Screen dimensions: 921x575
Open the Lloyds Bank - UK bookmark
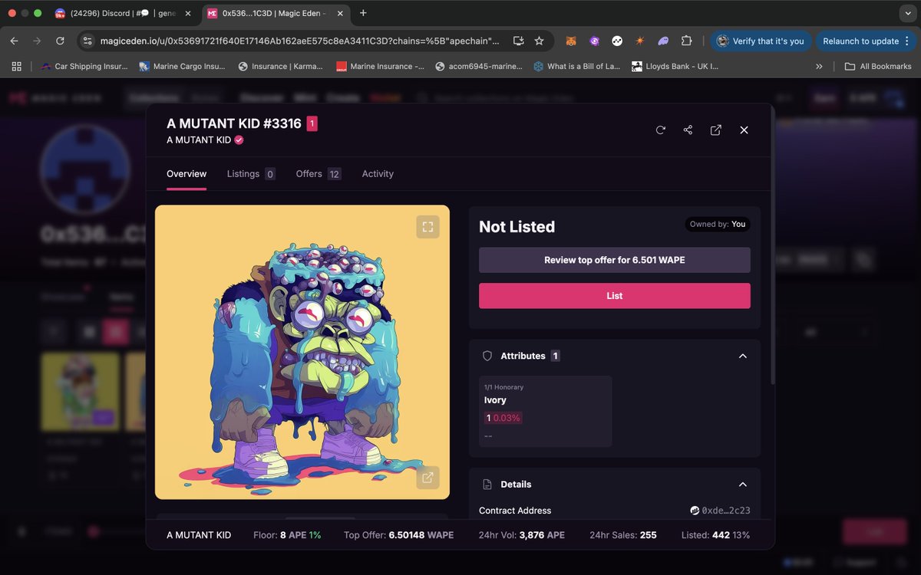coord(675,67)
